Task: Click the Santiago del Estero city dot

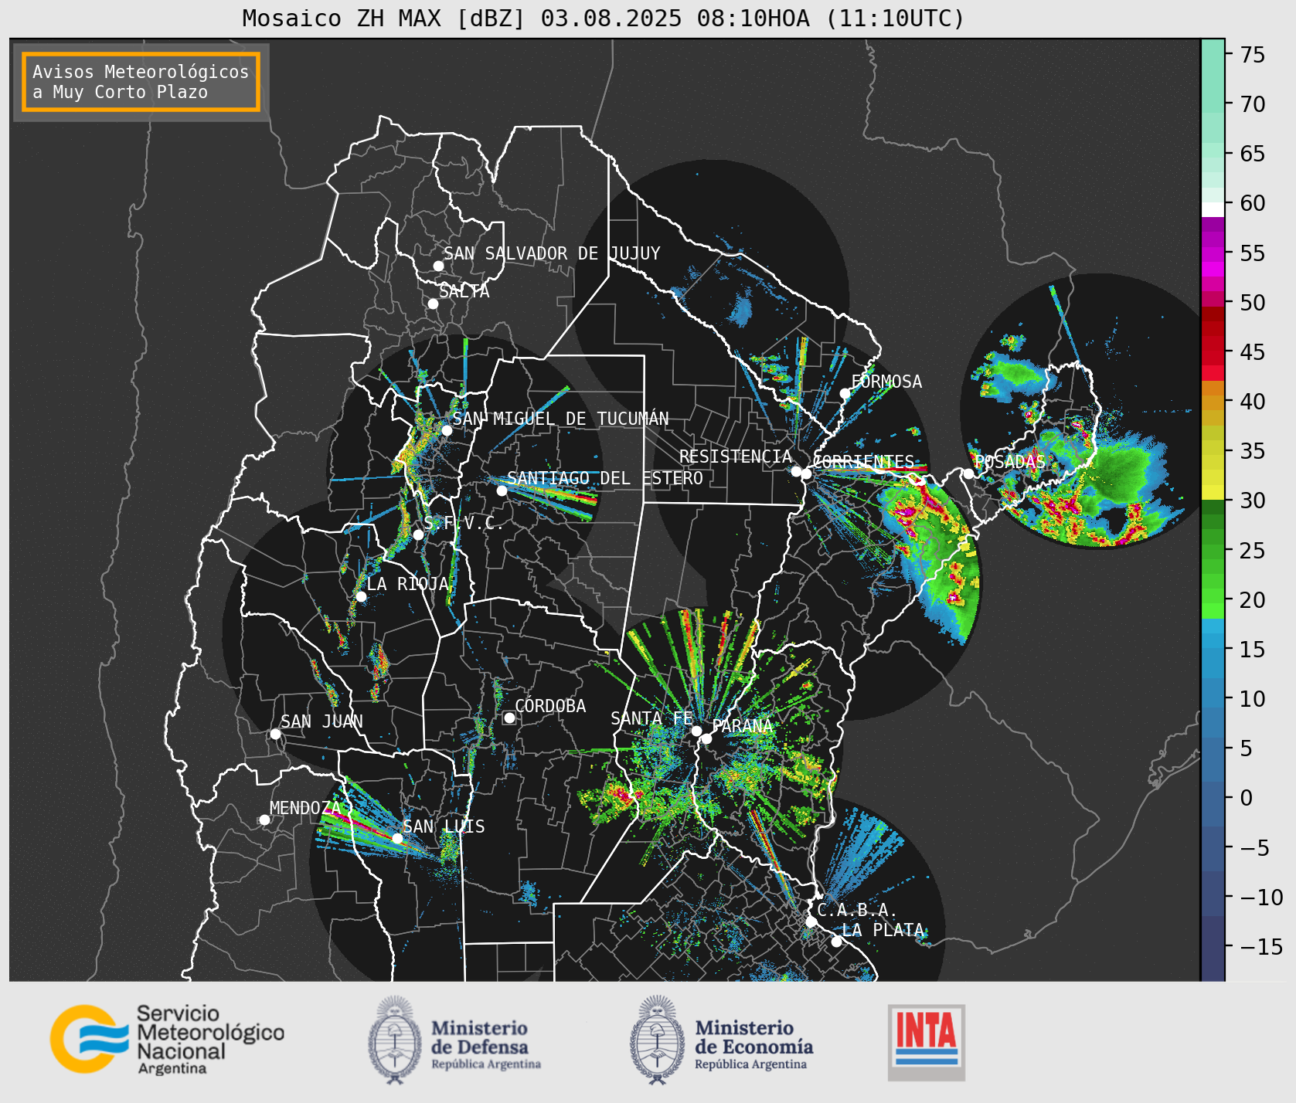Action: [x=502, y=490]
